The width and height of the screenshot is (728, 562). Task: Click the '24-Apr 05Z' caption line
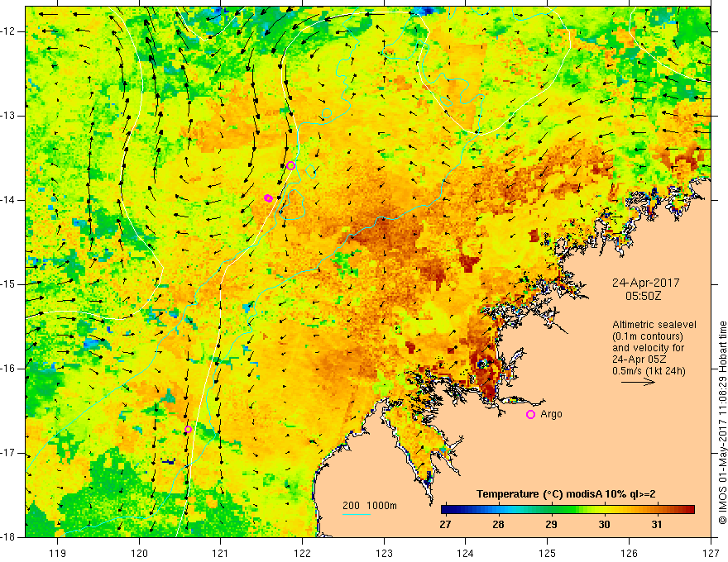(638, 360)
